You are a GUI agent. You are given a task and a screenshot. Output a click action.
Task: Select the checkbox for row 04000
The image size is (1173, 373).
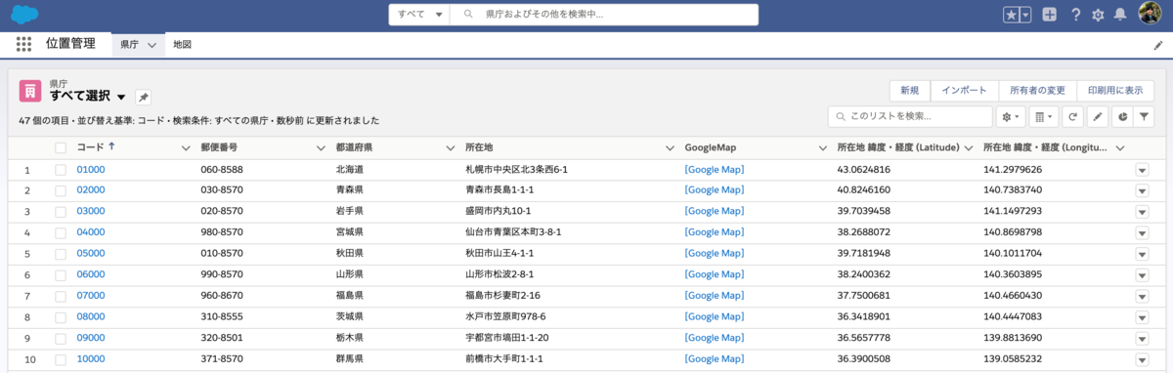point(61,232)
